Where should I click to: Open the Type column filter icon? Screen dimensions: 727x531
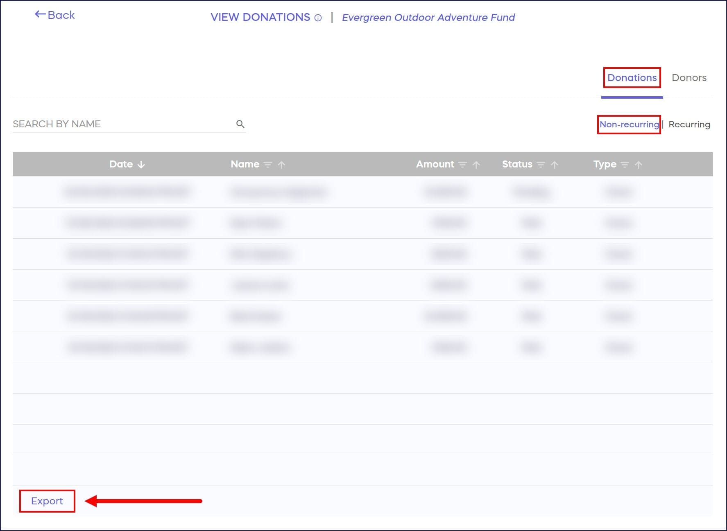(x=625, y=165)
